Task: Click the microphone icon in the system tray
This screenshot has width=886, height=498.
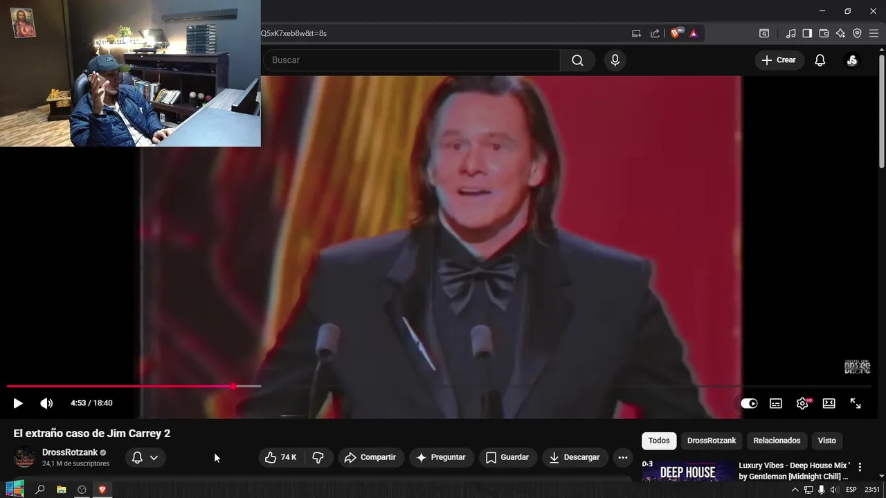Action: click(821, 490)
